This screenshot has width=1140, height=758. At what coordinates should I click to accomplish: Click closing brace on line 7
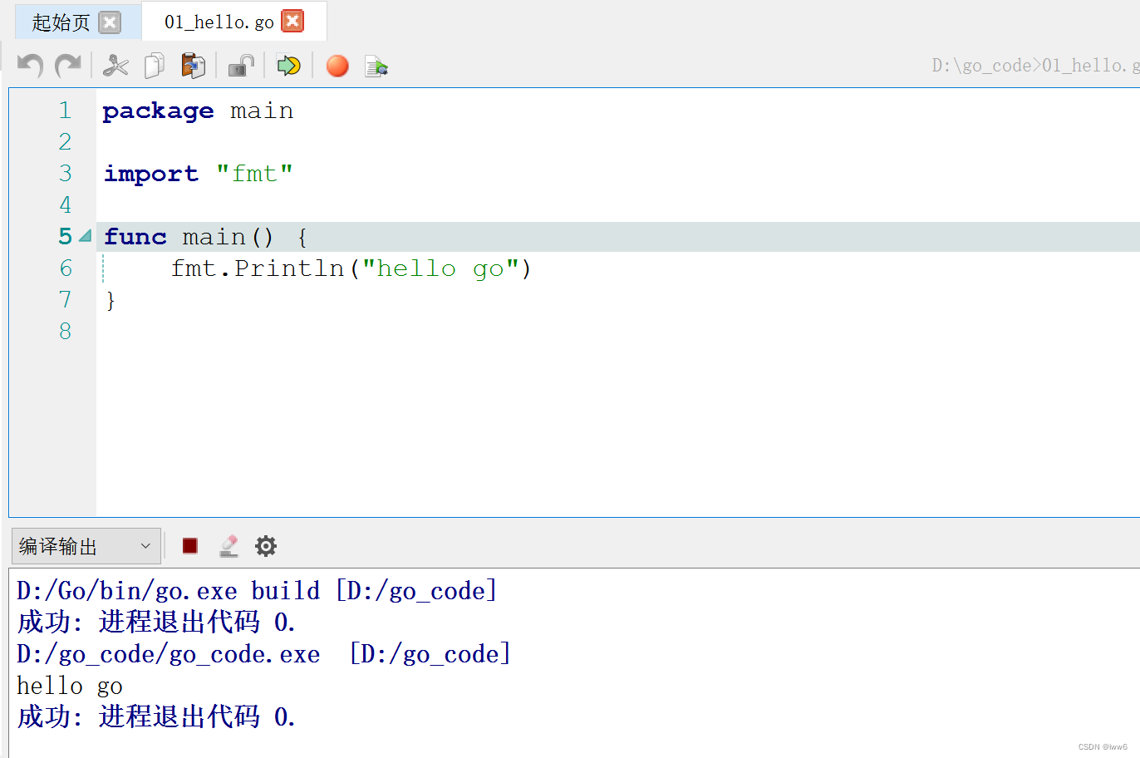[x=111, y=300]
